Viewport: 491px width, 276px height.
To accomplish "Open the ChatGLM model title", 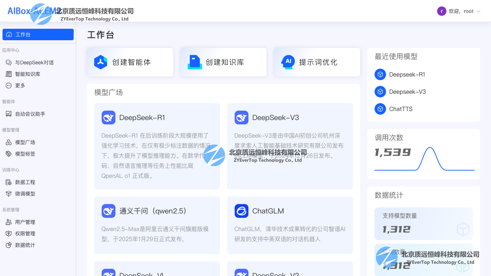I will (x=268, y=211).
